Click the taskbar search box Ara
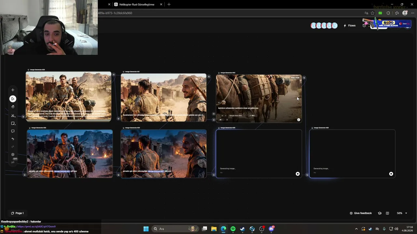 [176, 229]
